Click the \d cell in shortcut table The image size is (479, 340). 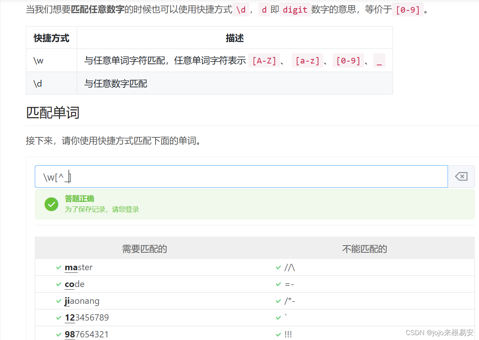[51, 83]
